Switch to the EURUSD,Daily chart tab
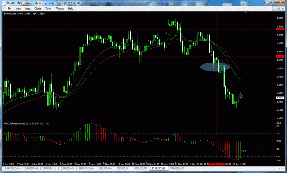This screenshot has width=287, height=173. (x=12, y=168)
